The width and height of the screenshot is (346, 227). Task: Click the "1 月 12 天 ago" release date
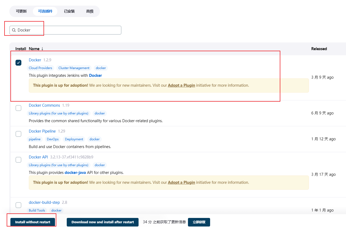pos(324,139)
